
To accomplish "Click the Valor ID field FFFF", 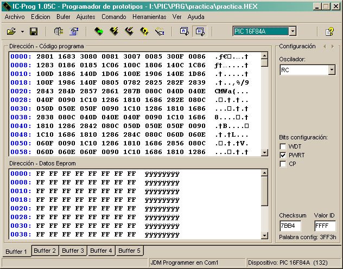I will [325, 226].
